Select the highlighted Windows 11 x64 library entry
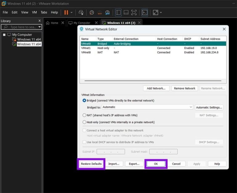 (x=29, y=44)
